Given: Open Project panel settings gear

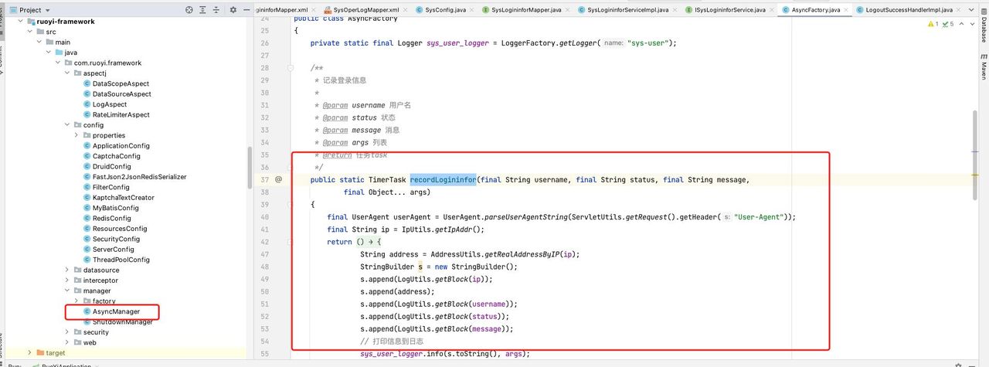Looking at the screenshot, I should point(233,10).
